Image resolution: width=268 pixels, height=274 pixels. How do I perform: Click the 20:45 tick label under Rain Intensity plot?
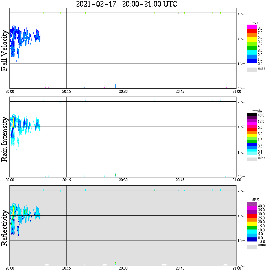(180, 180)
